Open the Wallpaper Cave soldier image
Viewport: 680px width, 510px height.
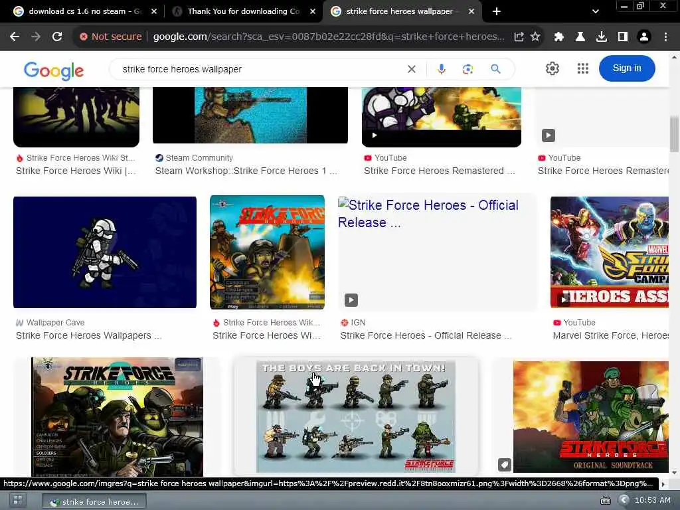(105, 252)
